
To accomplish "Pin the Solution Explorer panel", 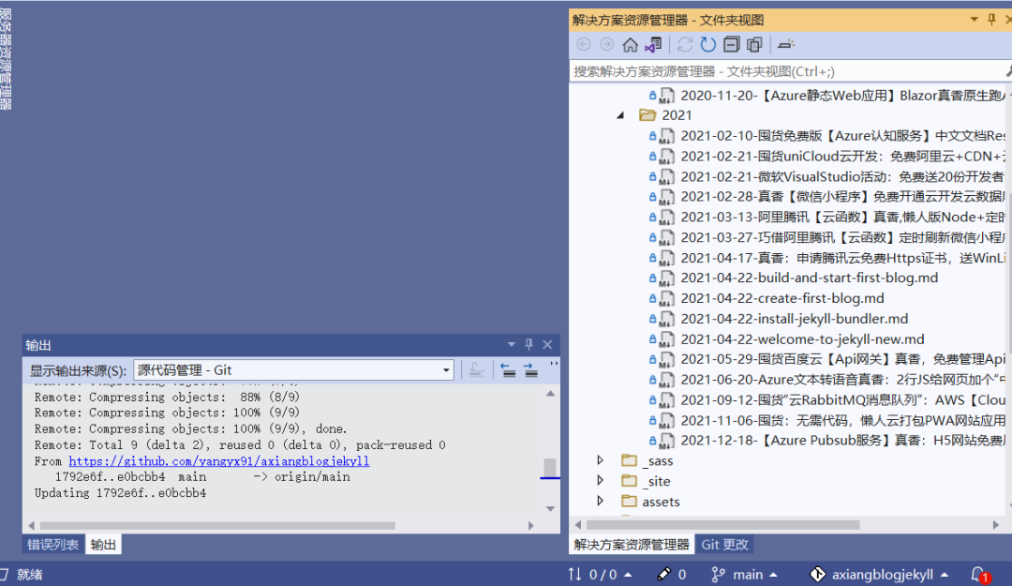I will pos(992,20).
